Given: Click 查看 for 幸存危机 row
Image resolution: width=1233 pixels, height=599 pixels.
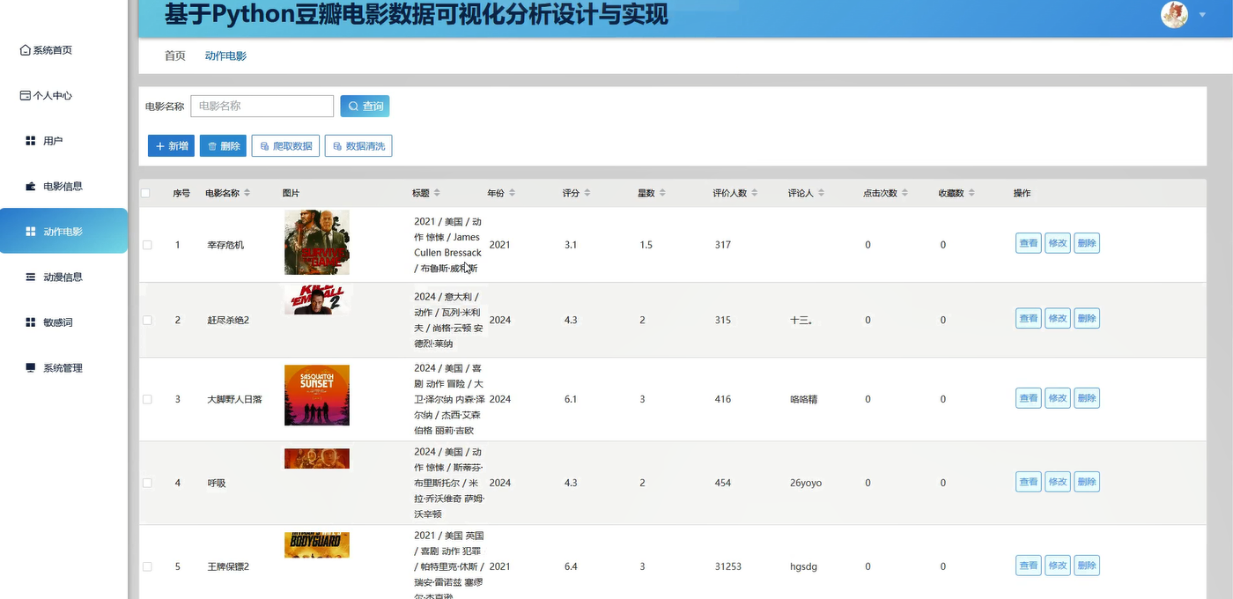Looking at the screenshot, I should click(1028, 243).
